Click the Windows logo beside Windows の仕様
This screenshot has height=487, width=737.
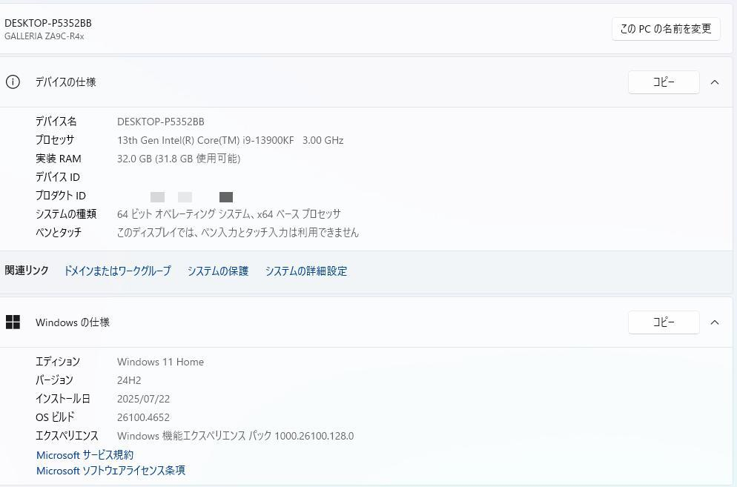(13, 322)
